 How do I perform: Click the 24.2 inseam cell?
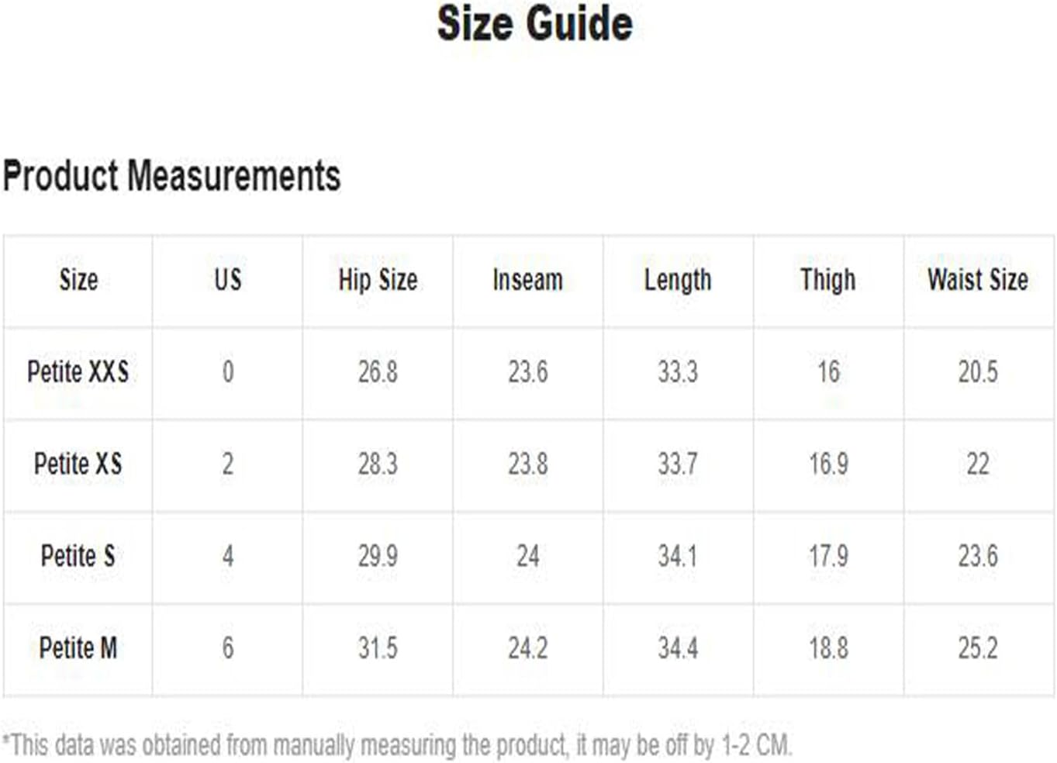(527, 647)
